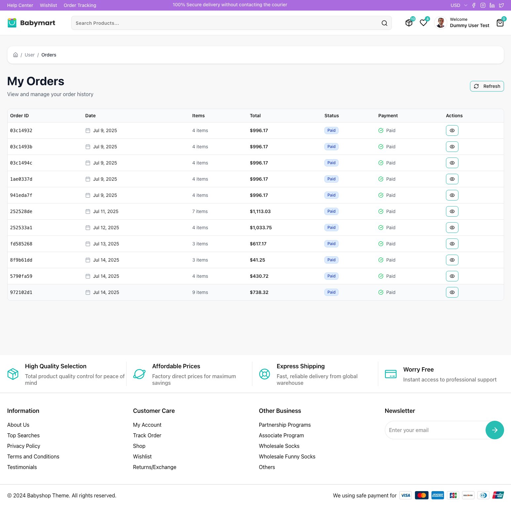This screenshot has height=506, width=511.
Task: Open the Instagram icon link
Action: tap(483, 5)
